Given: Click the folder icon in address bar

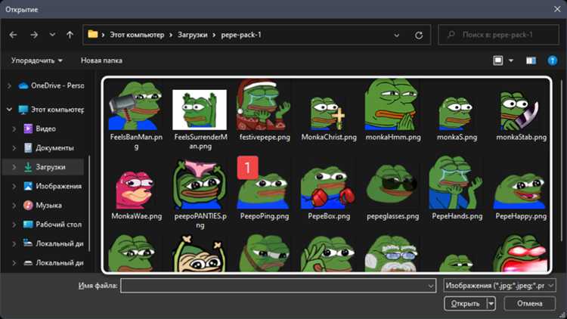Looking at the screenshot, I should 93,34.
